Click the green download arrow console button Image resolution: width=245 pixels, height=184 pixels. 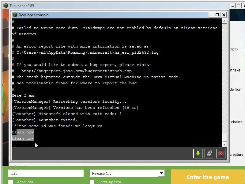198,154
